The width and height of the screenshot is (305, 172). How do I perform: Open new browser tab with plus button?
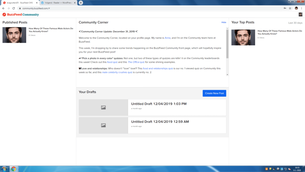point(81,3)
